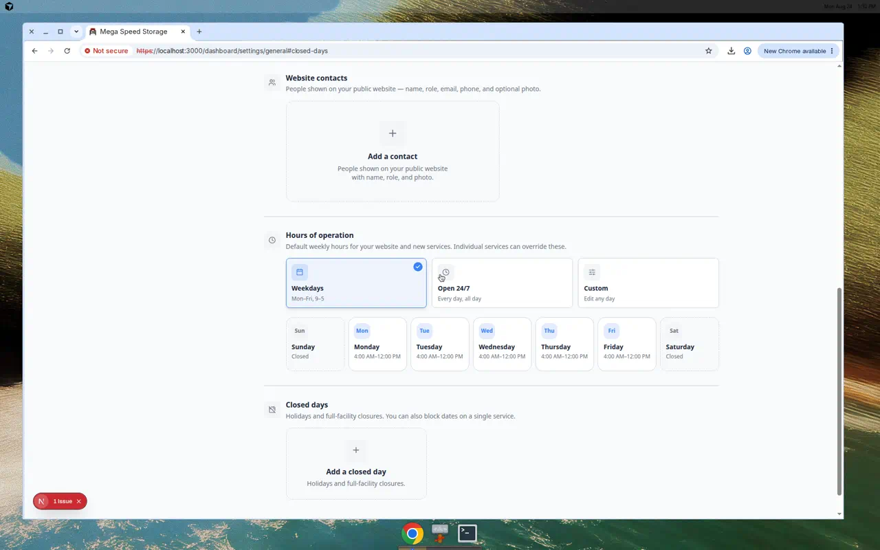880x550 pixels.
Task: Click the people icon beside Website contacts
Action: (272, 82)
